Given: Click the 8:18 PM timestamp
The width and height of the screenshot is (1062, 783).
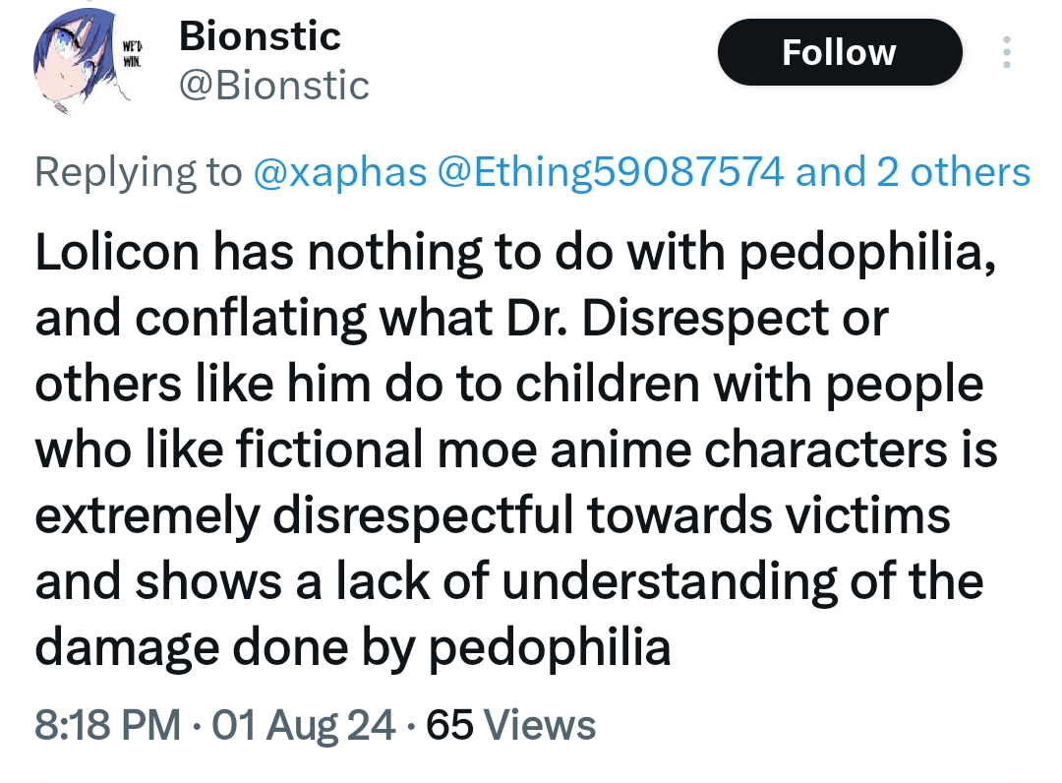Looking at the screenshot, I should (x=108, y=724).
